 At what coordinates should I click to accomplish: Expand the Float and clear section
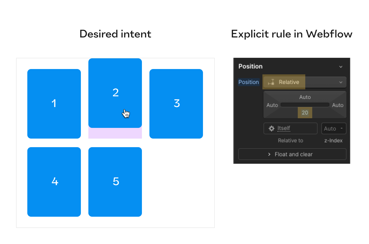(292, 154)
